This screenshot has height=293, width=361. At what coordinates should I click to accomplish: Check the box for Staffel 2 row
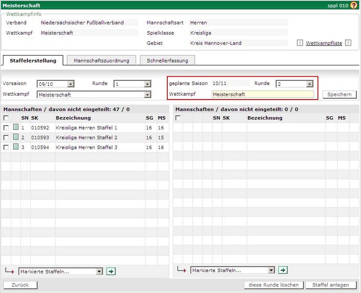(x=6, y=137)
